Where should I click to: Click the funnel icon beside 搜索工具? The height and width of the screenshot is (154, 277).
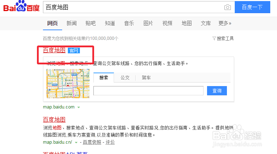tap(214, 38)
